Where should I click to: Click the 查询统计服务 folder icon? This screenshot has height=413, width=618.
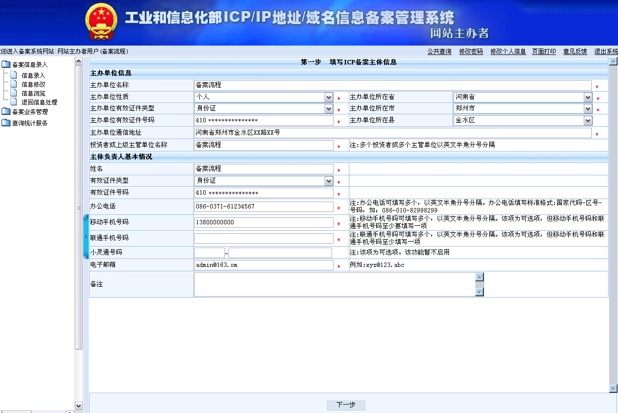point(6,123)
